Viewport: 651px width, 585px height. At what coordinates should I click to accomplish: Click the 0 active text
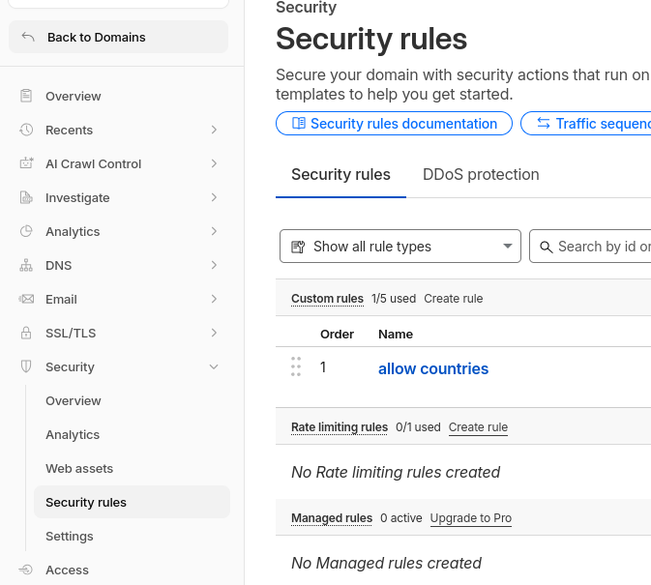(x=401, y=517)
